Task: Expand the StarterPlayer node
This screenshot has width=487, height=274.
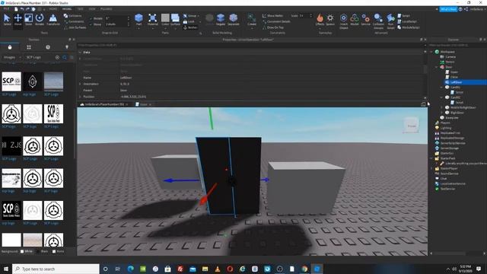Action: (x=431, y=168)
